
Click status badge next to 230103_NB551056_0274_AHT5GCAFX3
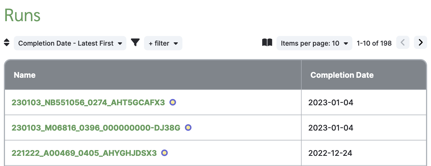point(173,102)
